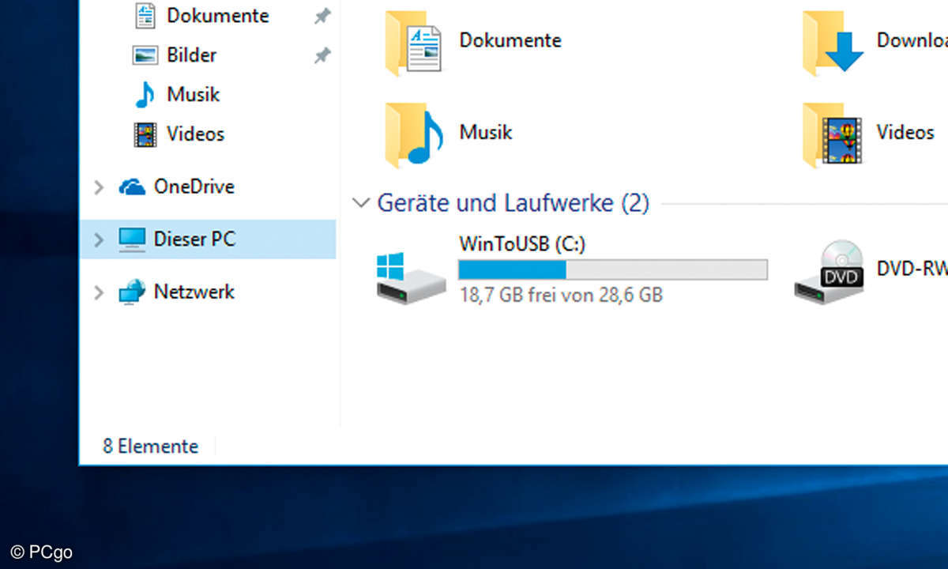This screenshot has height=569, width=948.
Task: Select the DVD-RW drive icon
Action: (829, 273)
